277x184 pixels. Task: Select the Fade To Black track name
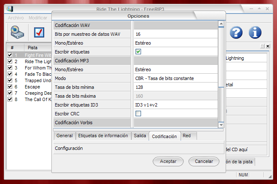coord(38,74)
